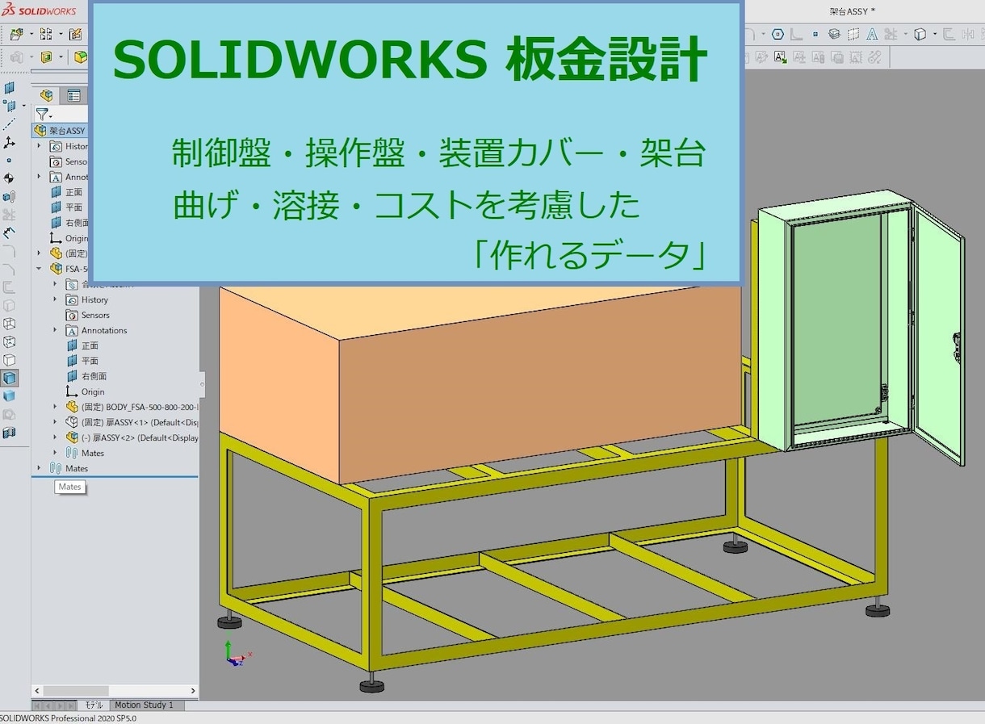Select the Sensors folder under FSA subassembly
The width and height of the screenshot is (985, 724).
click(x=87, y=315)
